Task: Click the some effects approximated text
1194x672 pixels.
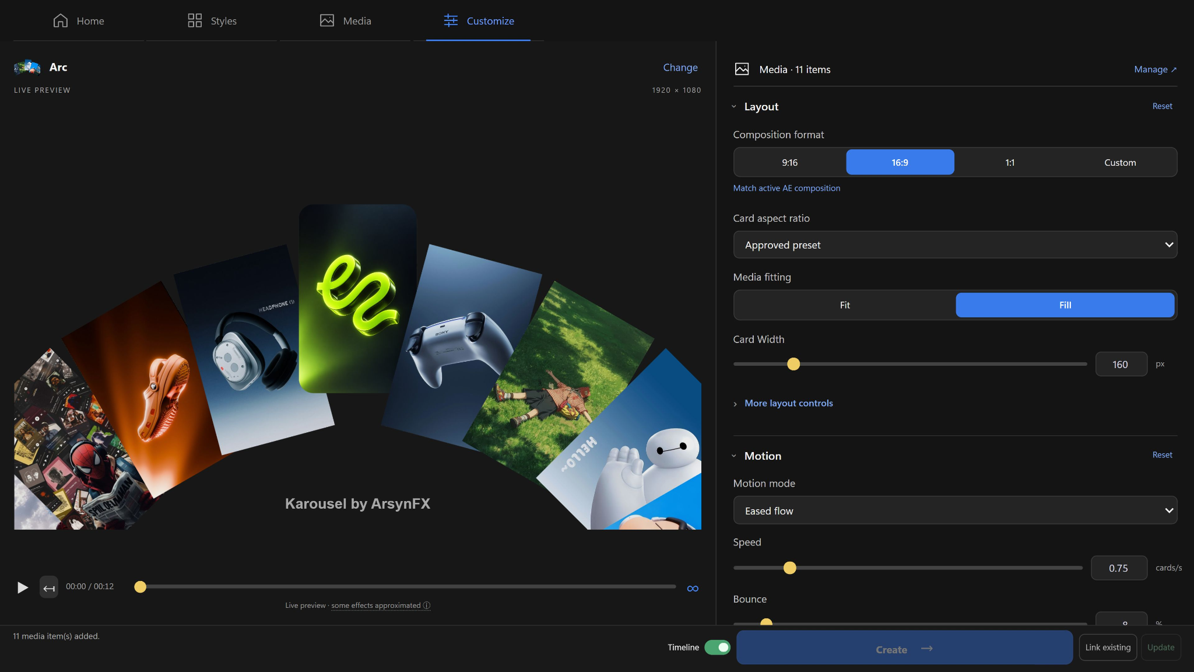Action: 376,605
